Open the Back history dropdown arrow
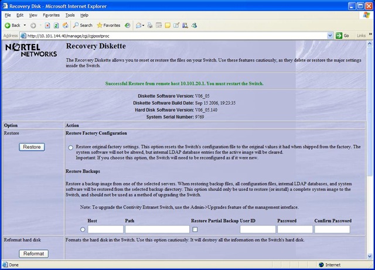The image size is (375, 270). pyautogui.click(x=25, y=25)
